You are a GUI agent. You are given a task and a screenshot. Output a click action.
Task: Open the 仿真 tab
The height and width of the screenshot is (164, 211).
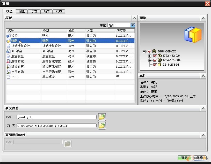[34, 12]
